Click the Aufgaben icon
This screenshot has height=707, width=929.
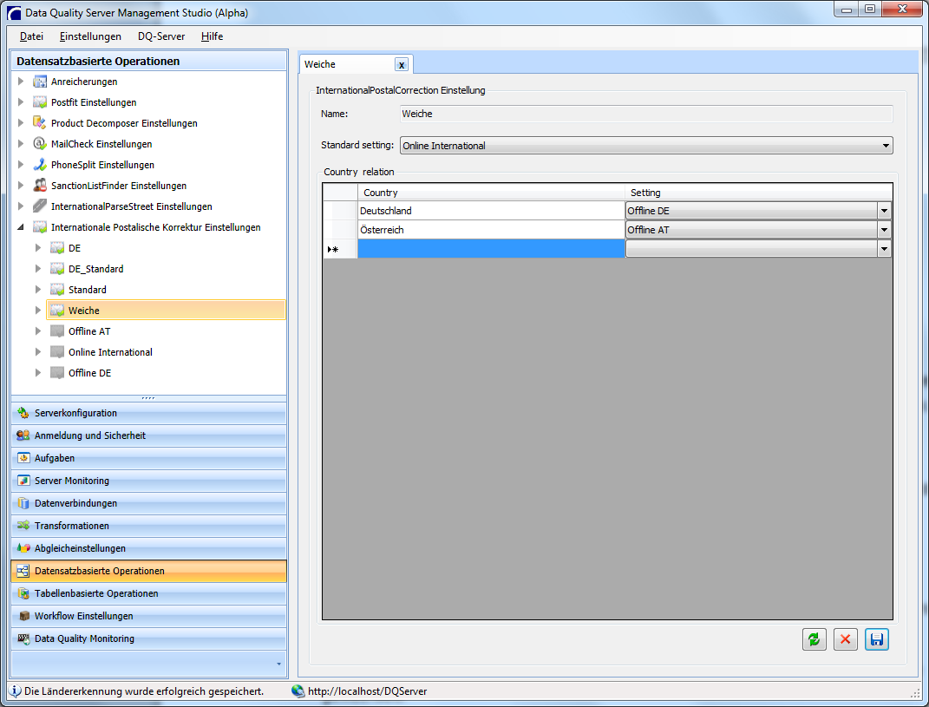[x=23, y=458]
